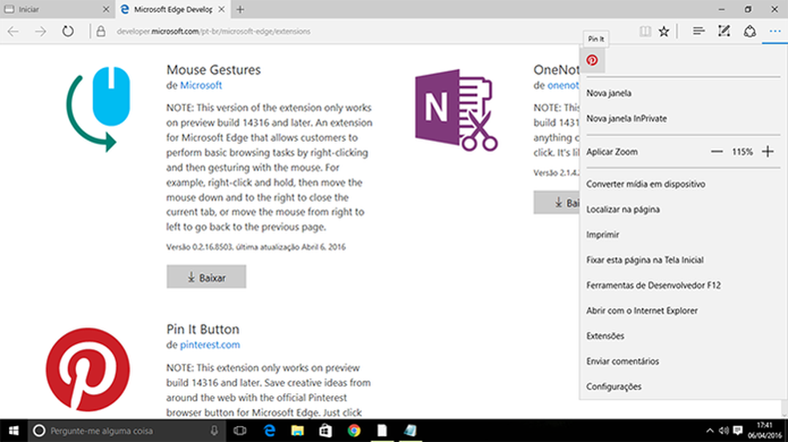Choose Converter mídia em dispositivo
The height and width of the screenshot is (442, 788).
click(x=645, y=184)
